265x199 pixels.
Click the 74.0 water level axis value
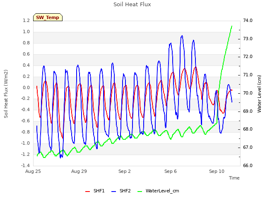(x=248, y=20)
